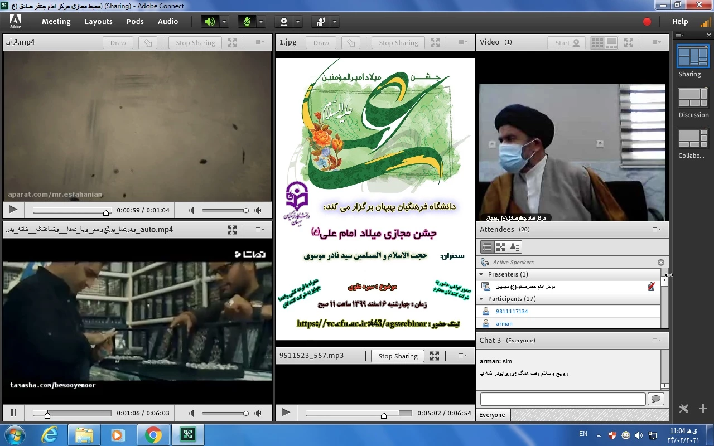
Task: Collapse the Participants (17) group
Action: click(481, 299)
